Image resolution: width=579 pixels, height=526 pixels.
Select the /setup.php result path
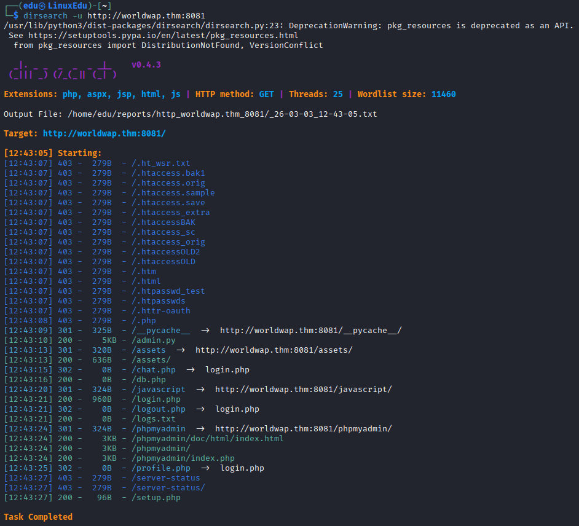click(156, 498)
